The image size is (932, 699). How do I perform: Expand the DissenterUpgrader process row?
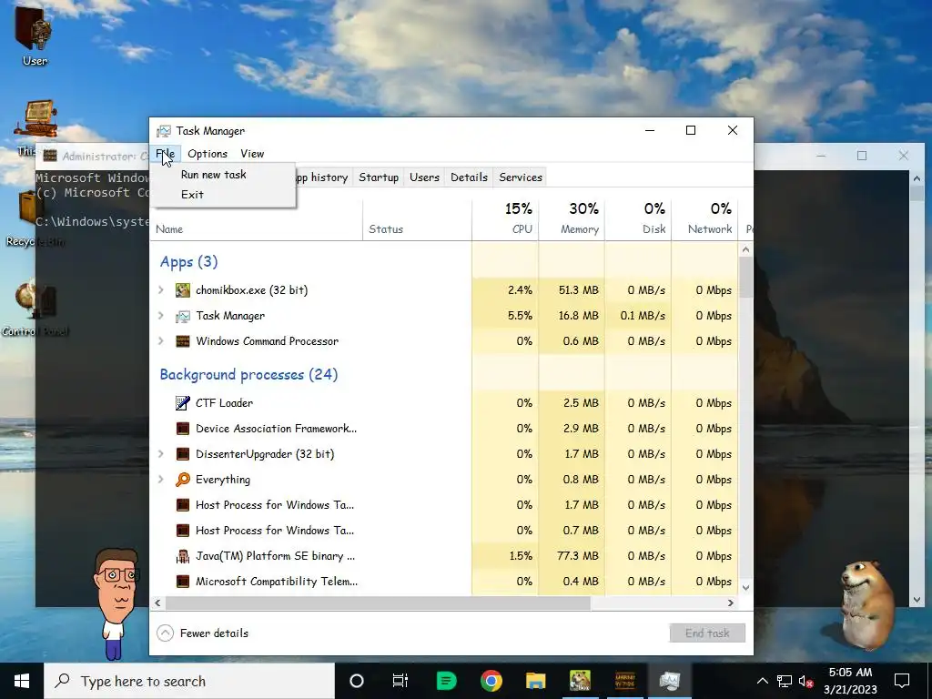click(x=161, y=454)
